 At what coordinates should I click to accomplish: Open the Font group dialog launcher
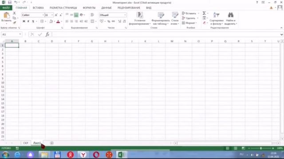(62, 28)
